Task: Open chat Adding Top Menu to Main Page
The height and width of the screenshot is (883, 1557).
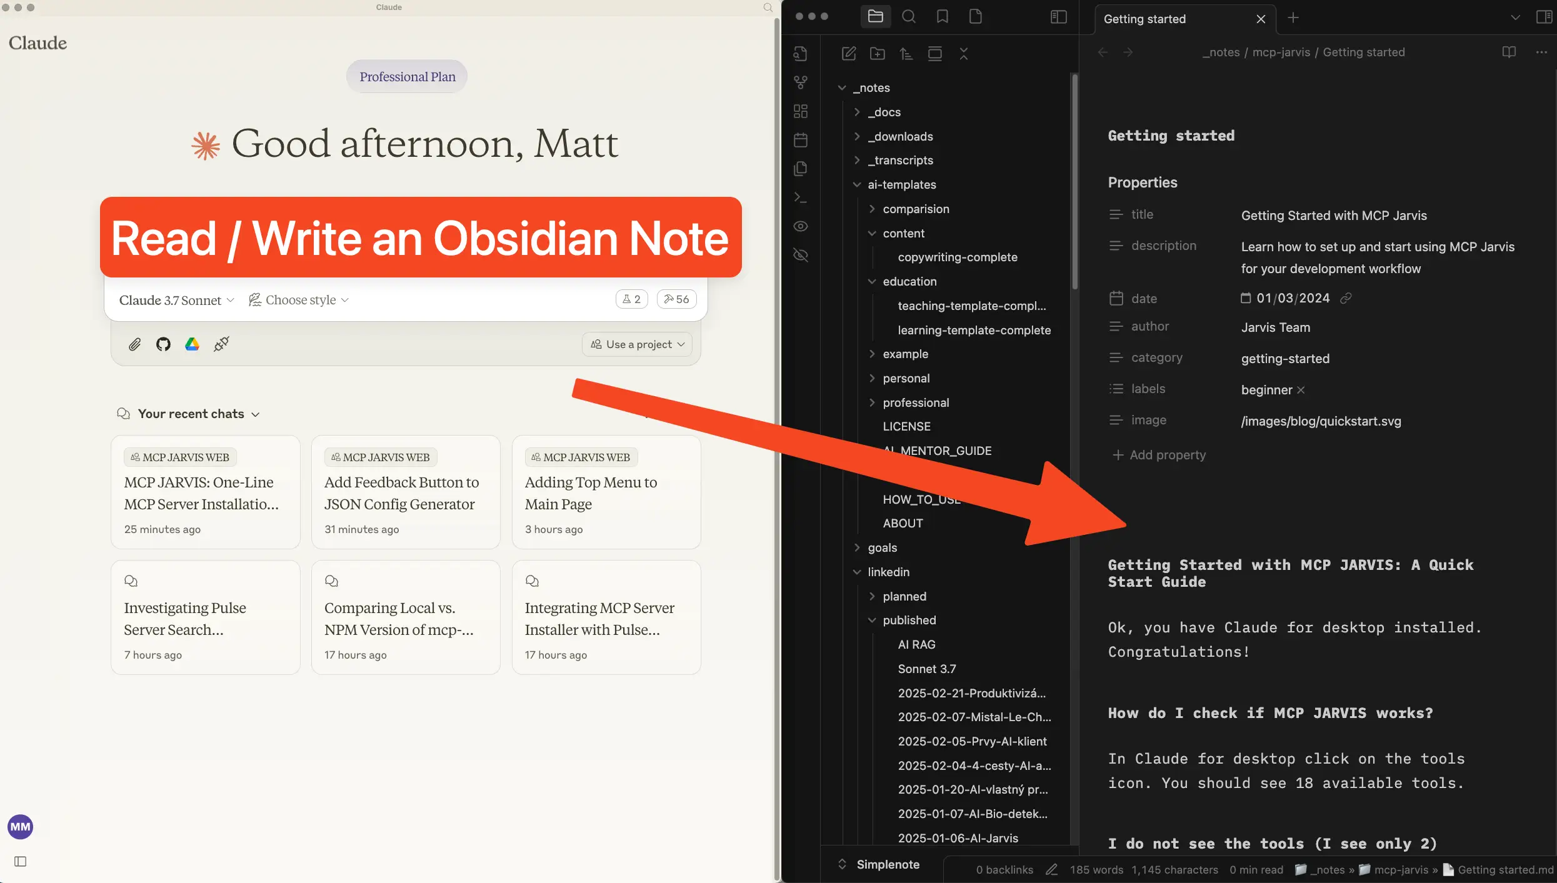Action: pos(606,492)
